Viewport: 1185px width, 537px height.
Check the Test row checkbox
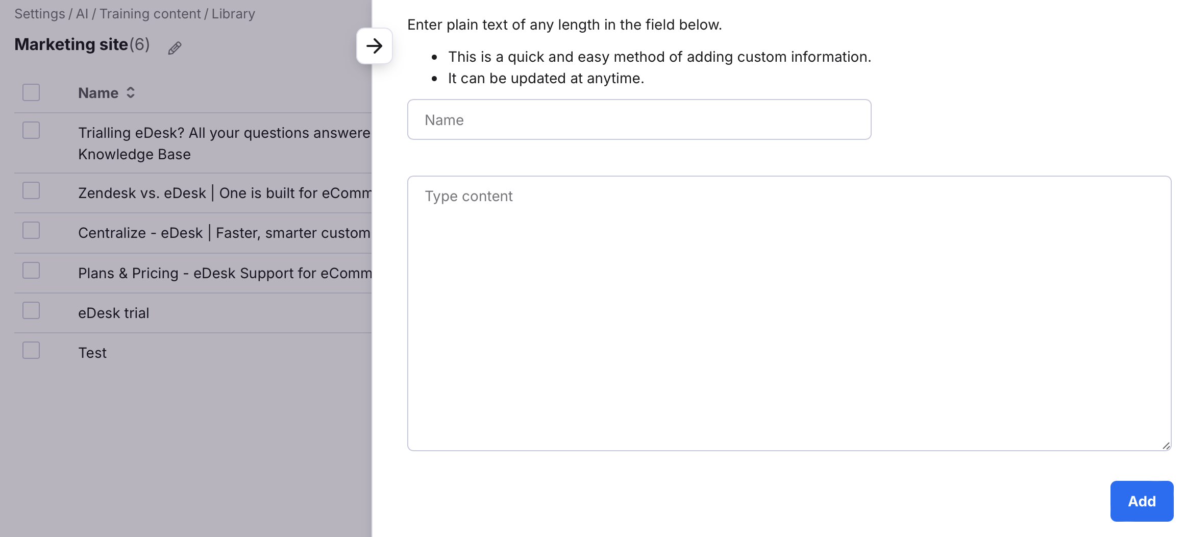tap(31, 350)
